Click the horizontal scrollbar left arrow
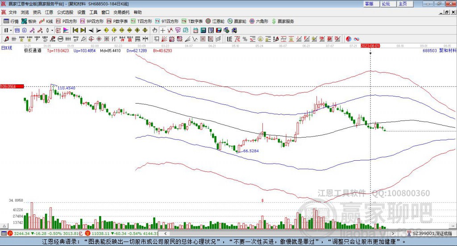Image resolution: width=457 pixels, height=246 pixels. 165,233
